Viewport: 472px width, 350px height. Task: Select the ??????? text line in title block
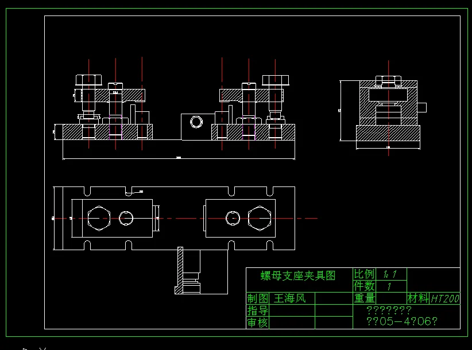pos(389,310)
